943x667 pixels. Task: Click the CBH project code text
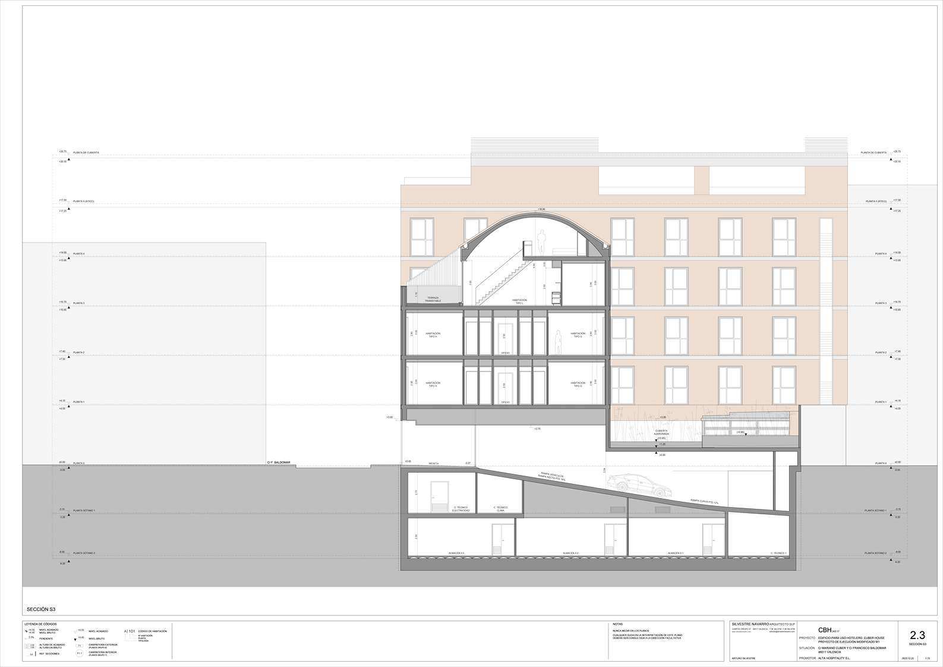tap(825, 630)
